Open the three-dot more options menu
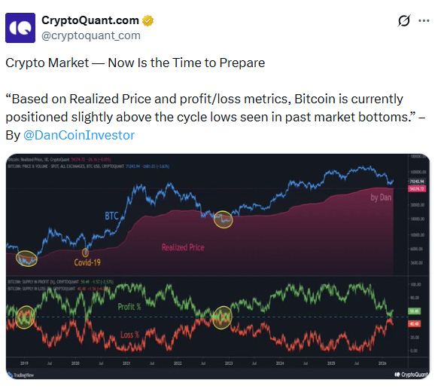Viewport: 435px width, 392px height. tap(424, 20)
